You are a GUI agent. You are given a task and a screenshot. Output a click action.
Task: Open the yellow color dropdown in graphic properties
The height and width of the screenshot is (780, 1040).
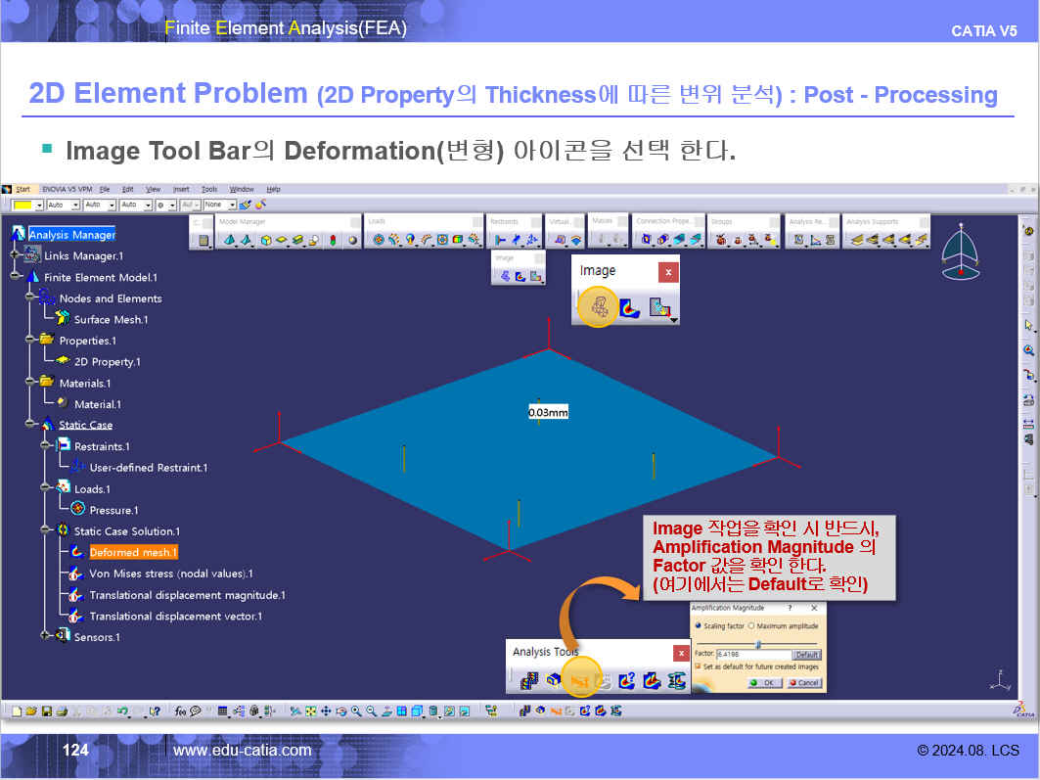(x=39, y=206)
